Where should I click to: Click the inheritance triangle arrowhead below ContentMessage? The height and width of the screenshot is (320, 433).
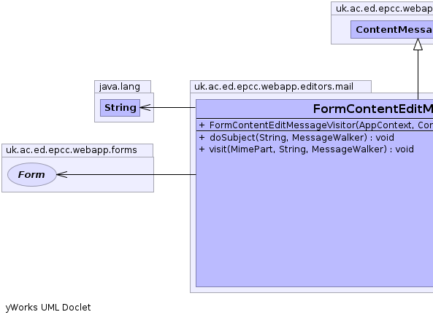[418, 44]
